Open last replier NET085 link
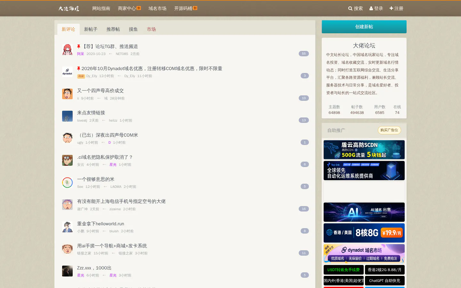This screenshot has width=461, height=288. tap(122, 54)
